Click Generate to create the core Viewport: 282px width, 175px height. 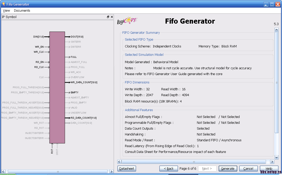coord(228,169)
